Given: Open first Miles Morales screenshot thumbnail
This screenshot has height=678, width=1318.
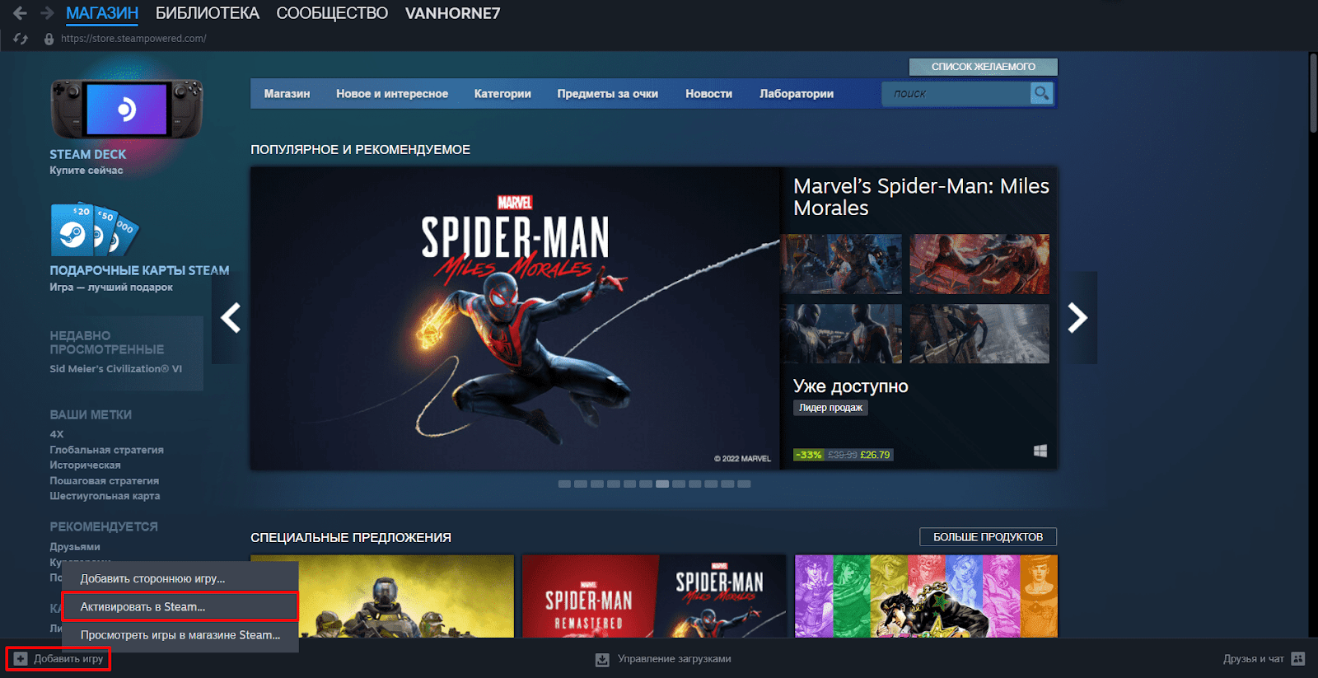Looking at the screenshot, I should [x=841, y=264].
